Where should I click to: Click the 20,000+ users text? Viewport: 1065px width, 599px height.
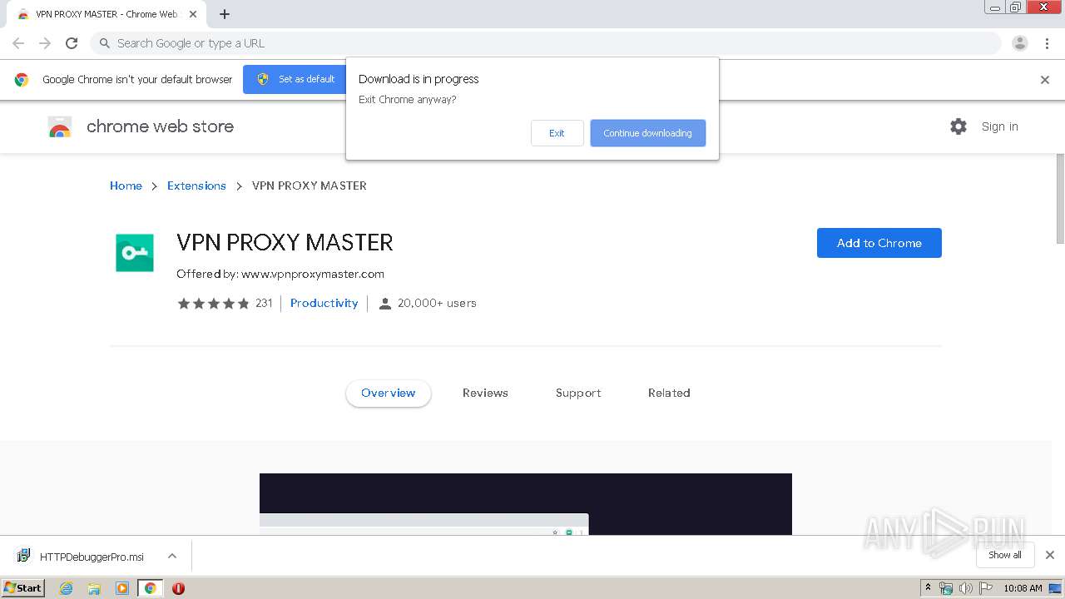coord(437,303)
